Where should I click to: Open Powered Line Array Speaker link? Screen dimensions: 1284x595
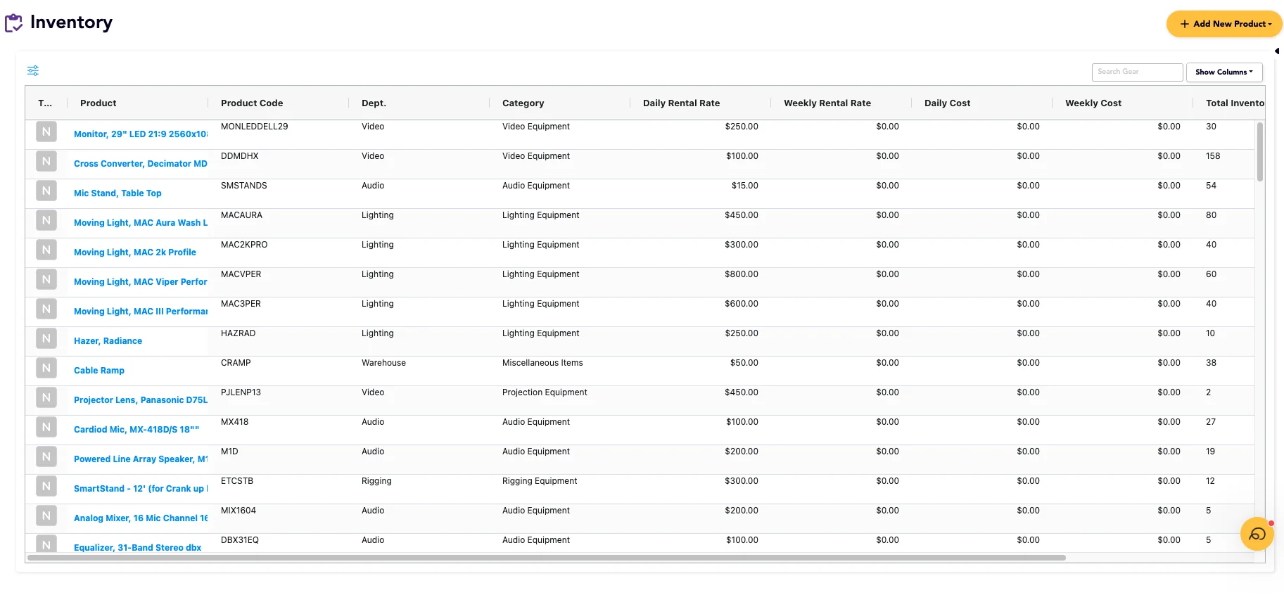[x=141, y=459]
